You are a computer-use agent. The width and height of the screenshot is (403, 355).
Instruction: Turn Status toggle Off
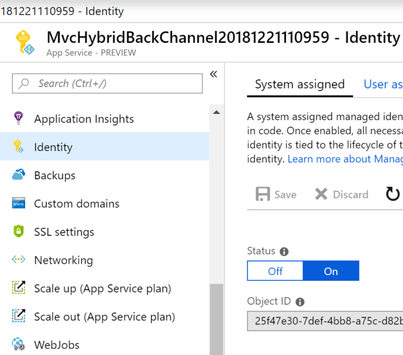[275, 271]
